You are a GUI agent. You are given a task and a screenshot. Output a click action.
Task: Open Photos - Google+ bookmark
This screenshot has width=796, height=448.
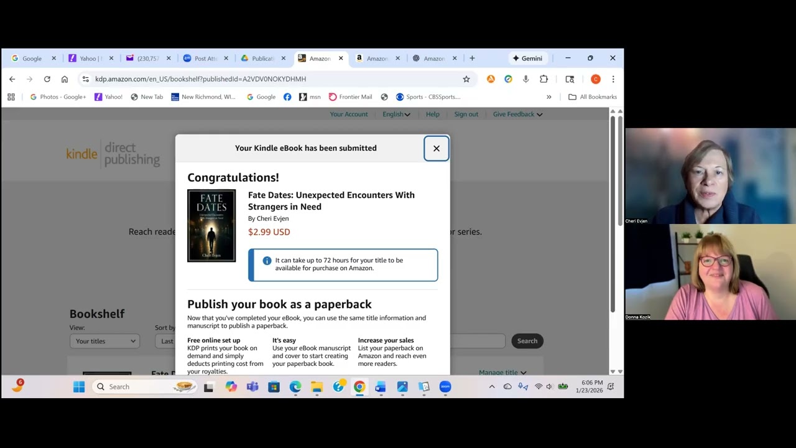point(58,96)
